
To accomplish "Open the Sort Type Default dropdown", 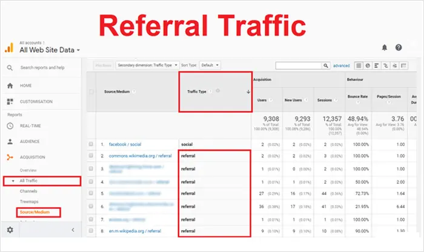I will (210, 65).
